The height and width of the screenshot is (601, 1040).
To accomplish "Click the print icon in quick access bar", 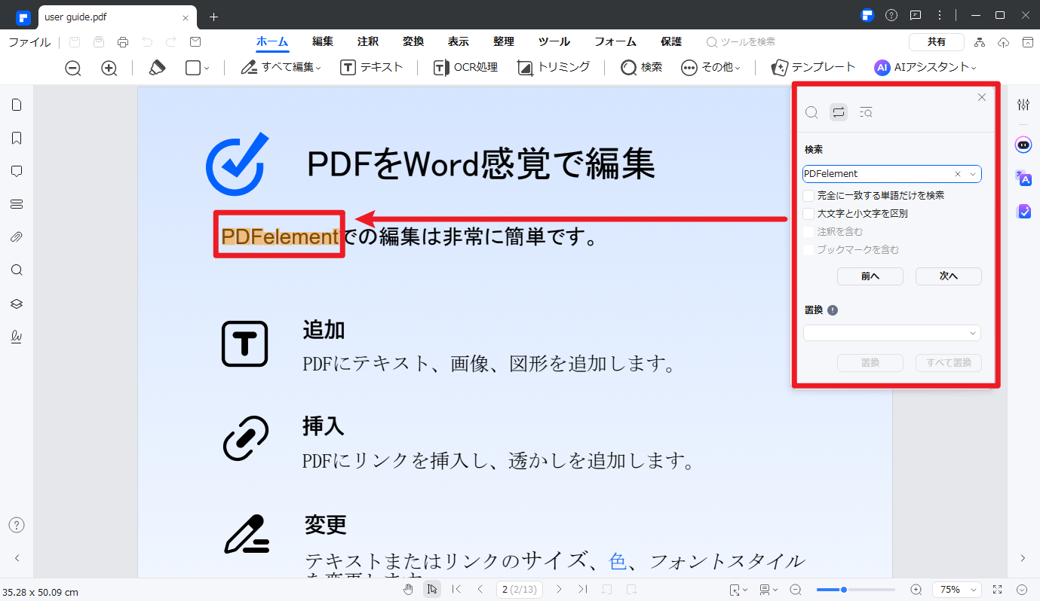I will pos(123,42).
